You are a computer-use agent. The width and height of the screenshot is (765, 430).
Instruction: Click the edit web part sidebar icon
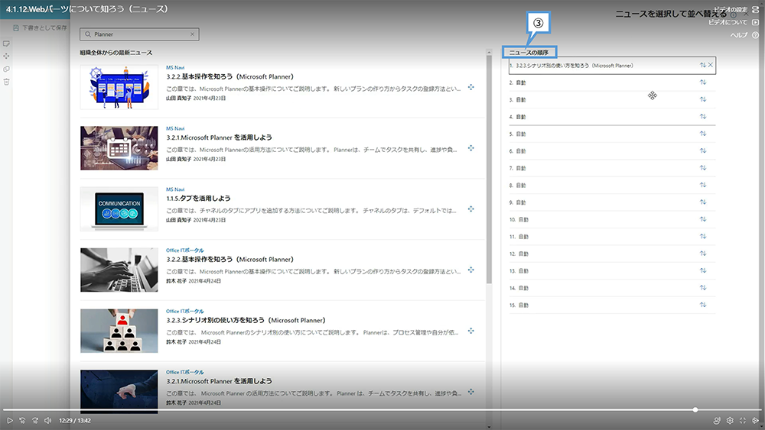(6, 44)
